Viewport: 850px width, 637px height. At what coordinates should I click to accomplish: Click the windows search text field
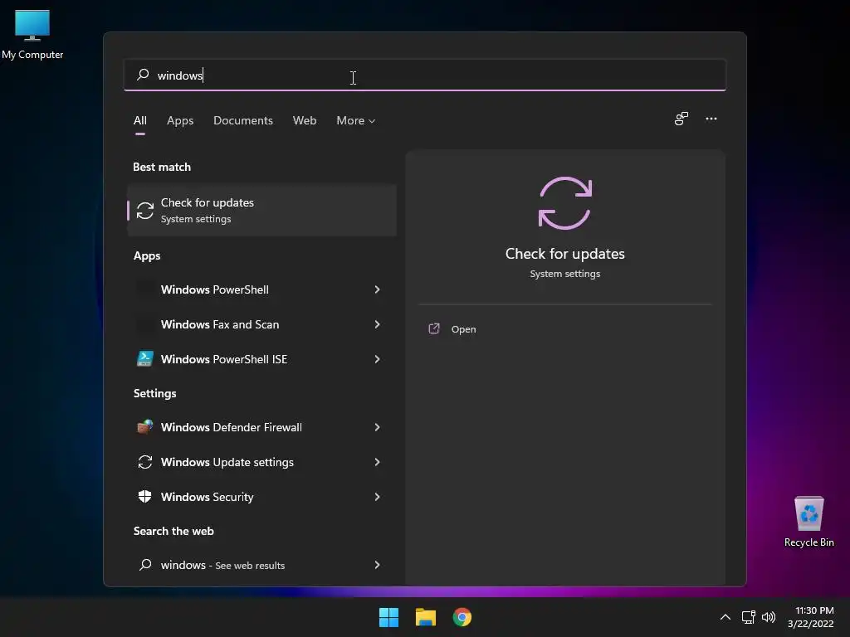[x=424, y=75]
